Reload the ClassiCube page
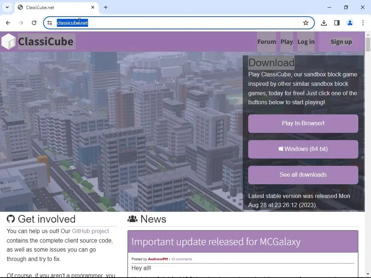Viewport: 371px width, 278px height. [34, 23]
